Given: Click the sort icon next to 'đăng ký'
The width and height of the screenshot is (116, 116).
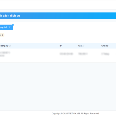Looking at the screenshot, I should pyautogui.click(x=10, y=46).
